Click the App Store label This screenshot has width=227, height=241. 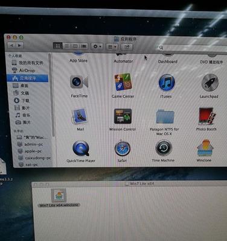(78, 60)
